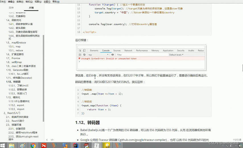
Task: Select the Elements tab in DevTools image
Action: pos(94,51)
